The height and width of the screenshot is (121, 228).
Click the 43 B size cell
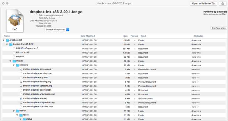click(x=127, y=107)
